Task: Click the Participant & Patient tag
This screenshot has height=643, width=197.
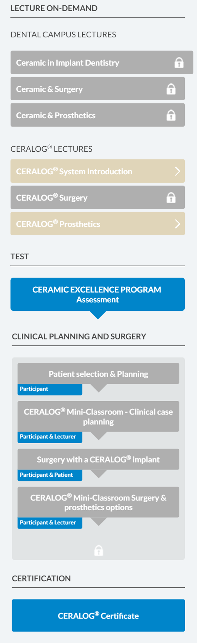Action: [x=50, y=475]
